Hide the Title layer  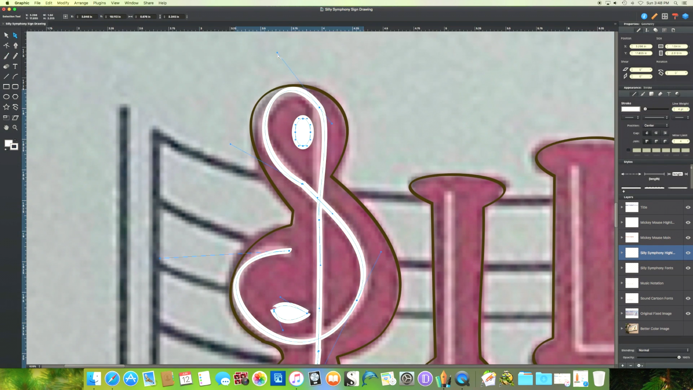pos(688,207)
